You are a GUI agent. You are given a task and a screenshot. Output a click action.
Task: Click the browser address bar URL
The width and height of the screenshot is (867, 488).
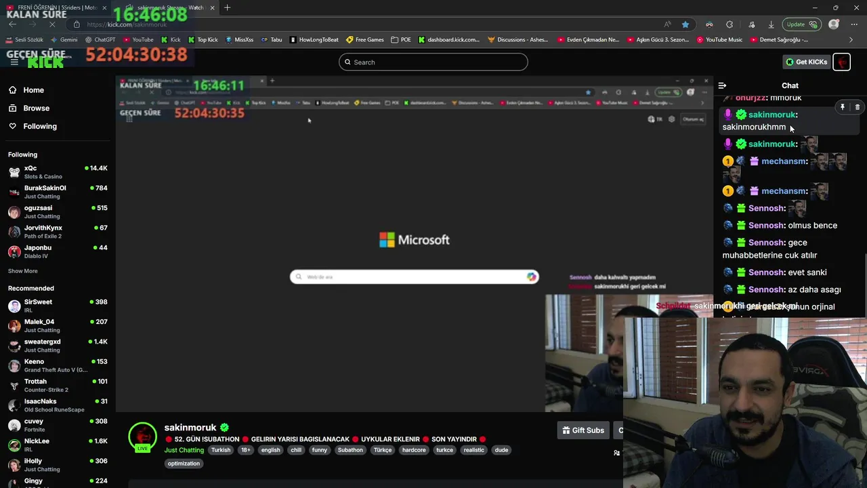127,24
